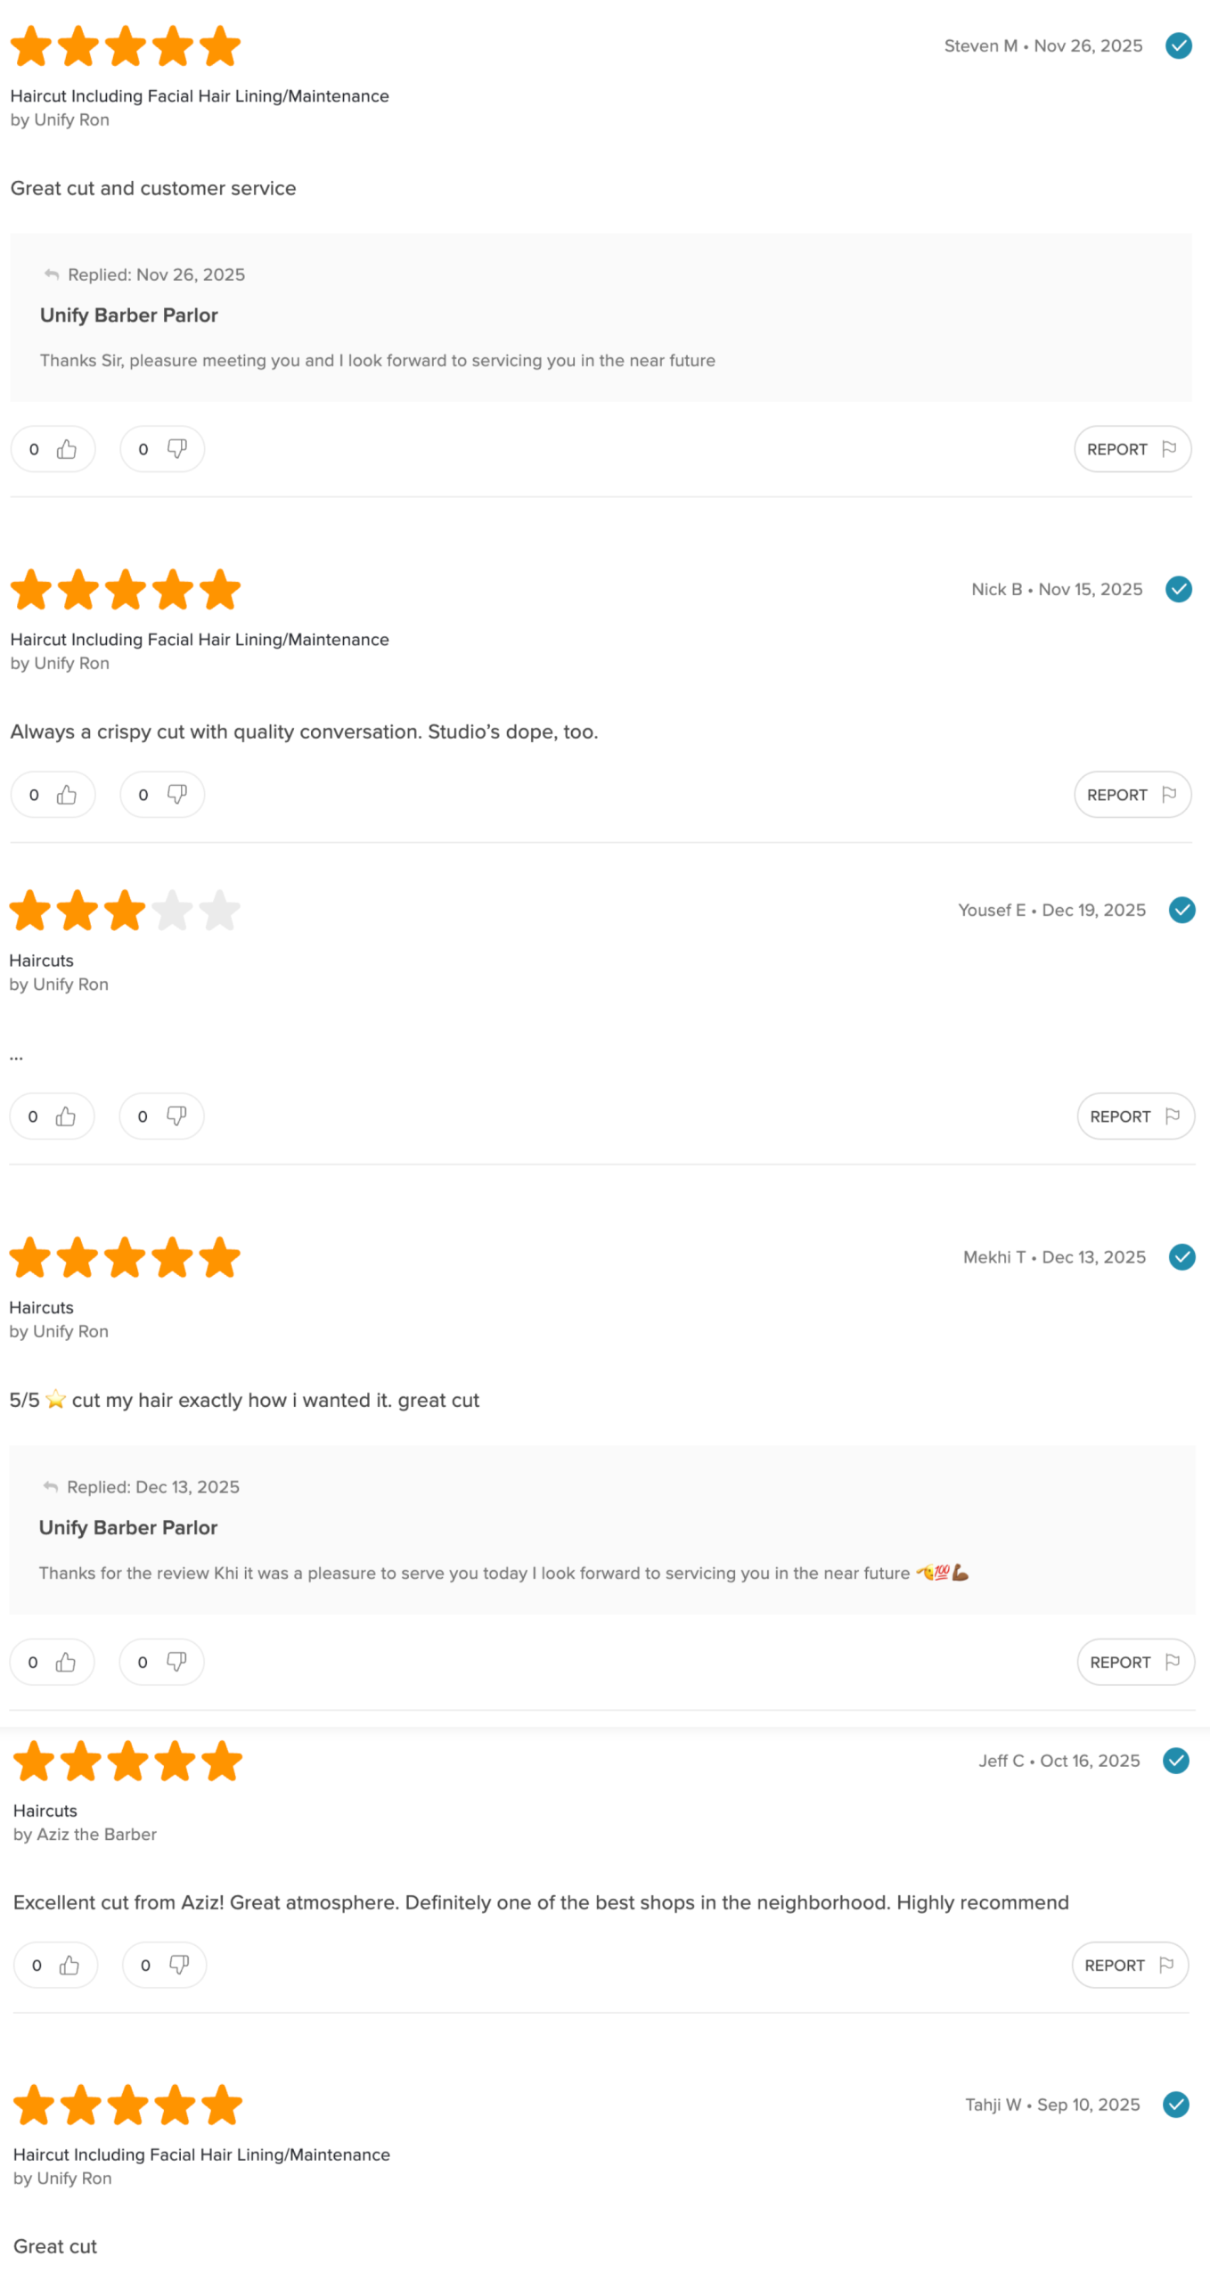
Task: Report Nick B's review
Action: coord(1132,795)
